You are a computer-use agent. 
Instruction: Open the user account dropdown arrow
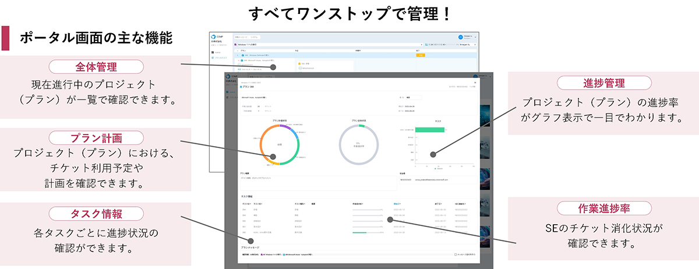pyautogui.click(x=476, y=37)
